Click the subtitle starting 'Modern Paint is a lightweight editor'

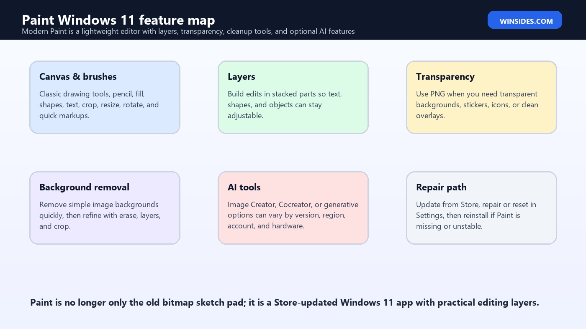(x=188, y=31)
